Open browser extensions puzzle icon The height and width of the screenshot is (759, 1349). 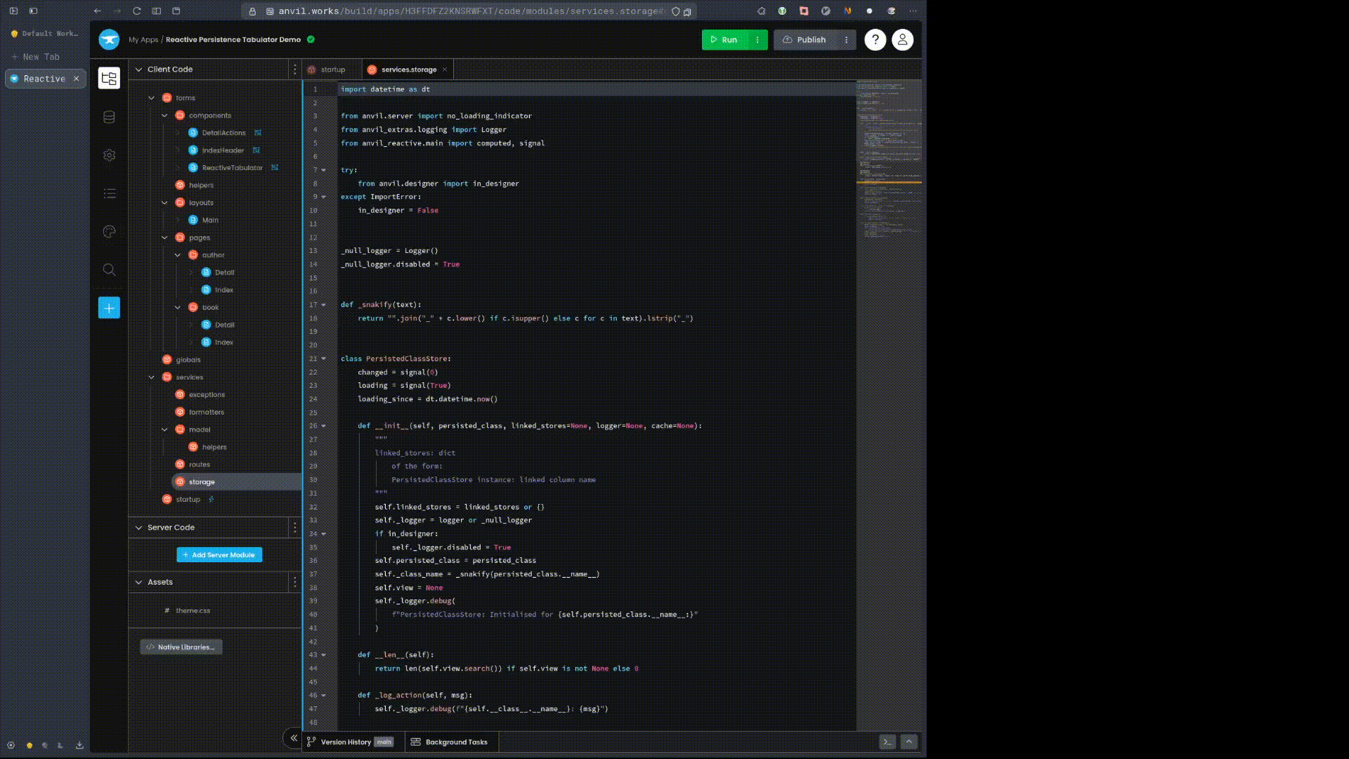(761, 11)
